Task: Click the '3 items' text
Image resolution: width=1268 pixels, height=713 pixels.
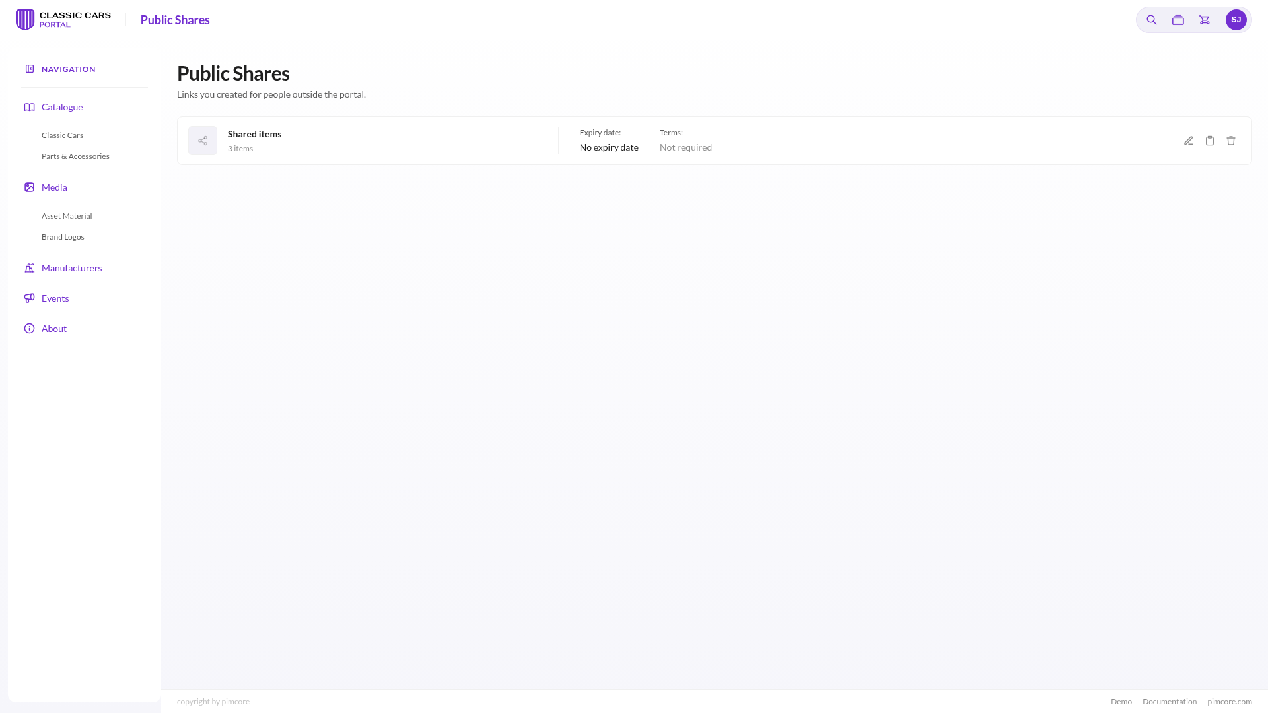Action: [x=240, y=149]
